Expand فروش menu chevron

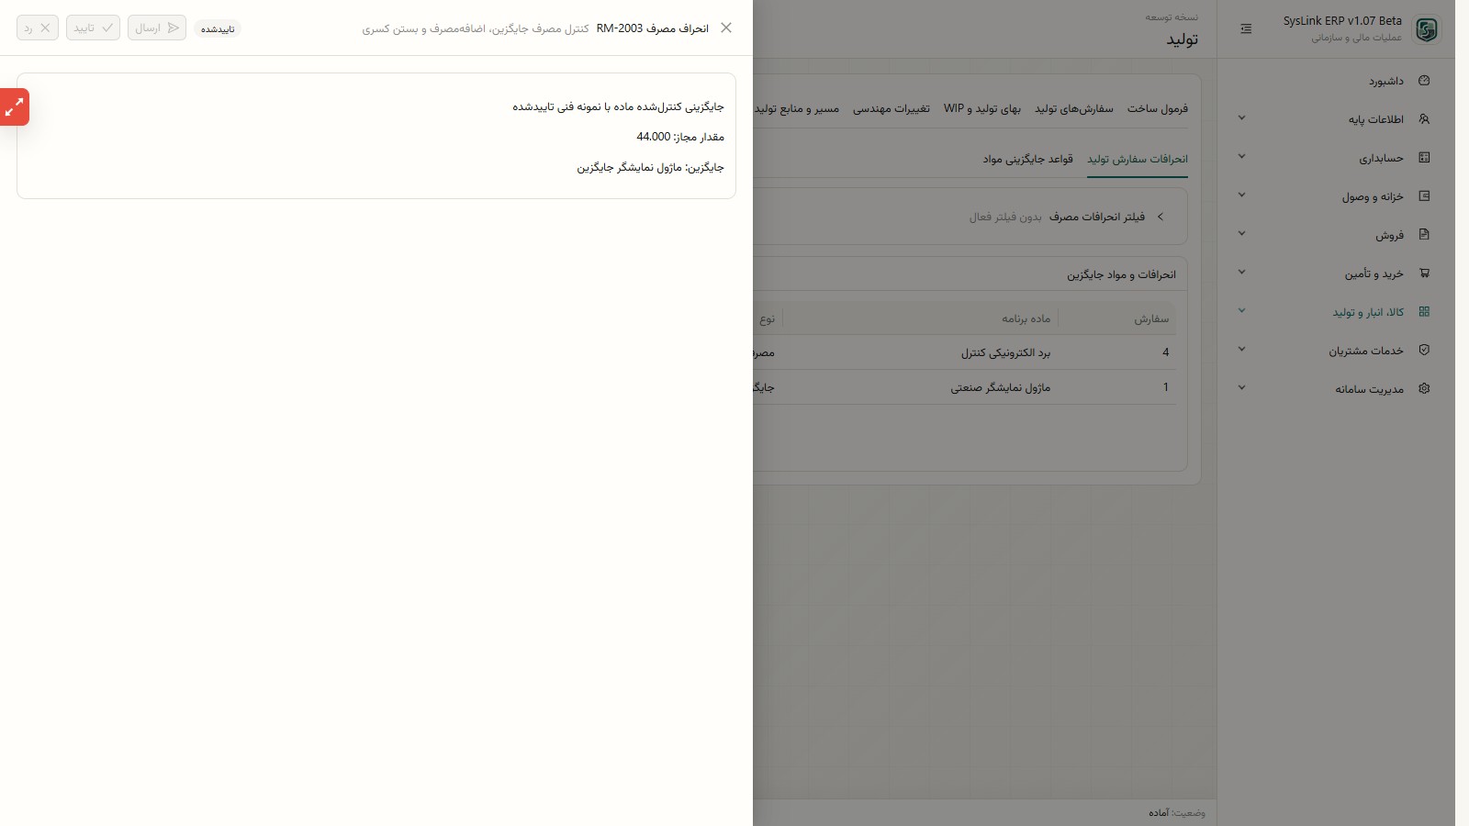[1241, 234]
